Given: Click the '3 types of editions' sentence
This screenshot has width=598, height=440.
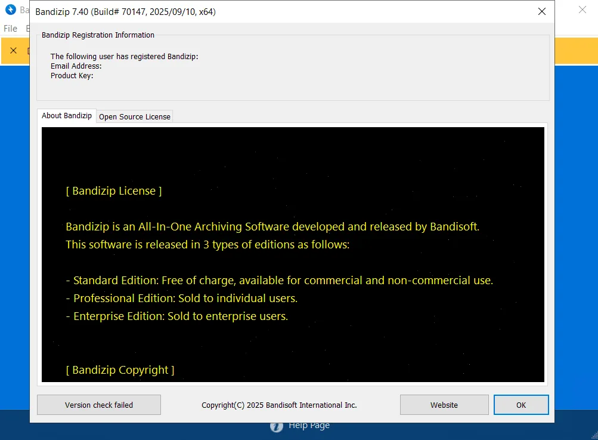Looking at the screenshot, I should (x=207, y=244).
